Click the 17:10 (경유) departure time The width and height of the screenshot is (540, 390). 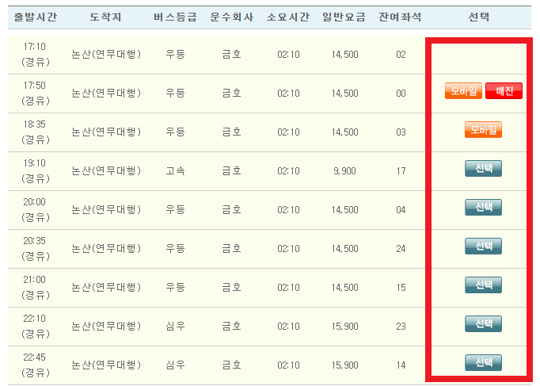pos(35,55)
